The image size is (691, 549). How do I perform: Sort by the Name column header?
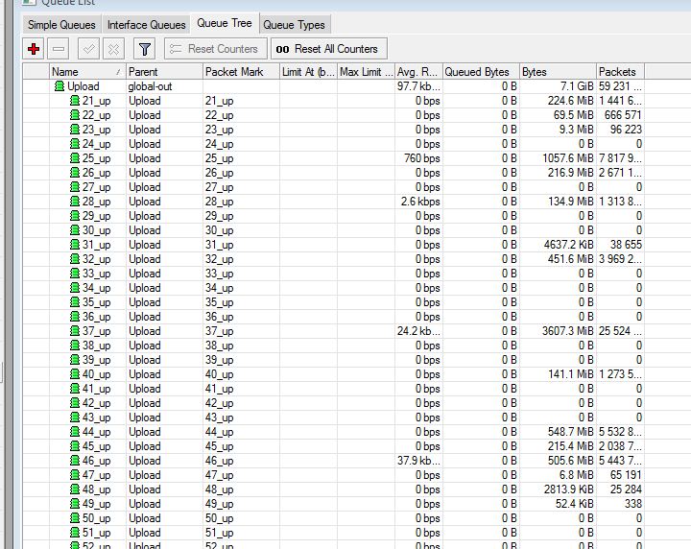[87, 72]
